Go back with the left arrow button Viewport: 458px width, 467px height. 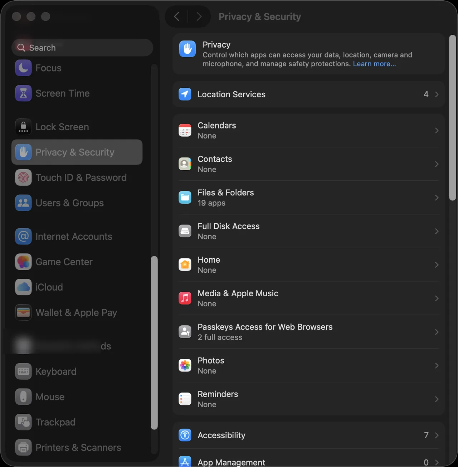click(x=176, y=16)
